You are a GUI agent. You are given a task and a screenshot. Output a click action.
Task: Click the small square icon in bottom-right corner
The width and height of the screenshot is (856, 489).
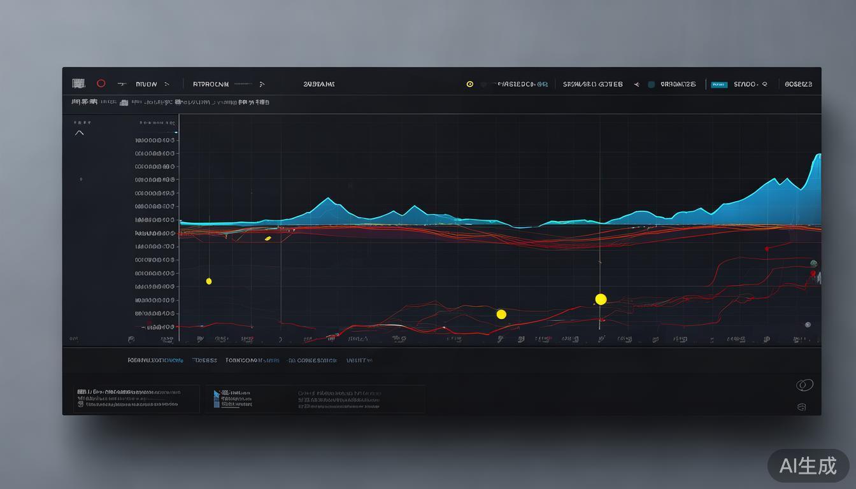coord(802,407)
